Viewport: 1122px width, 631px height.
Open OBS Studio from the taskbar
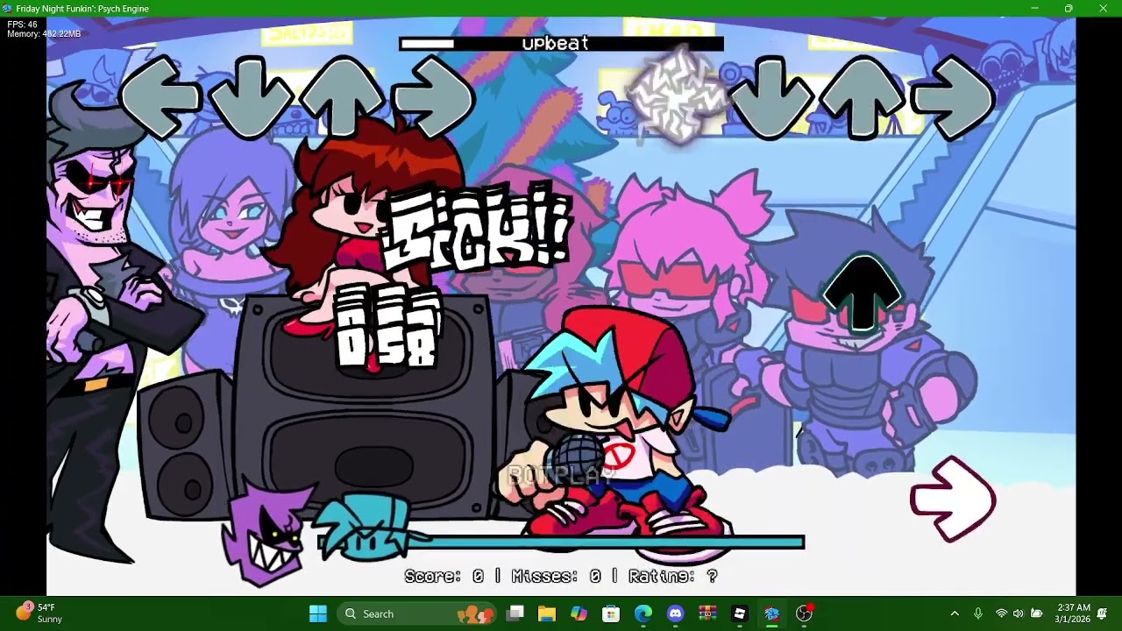click(x=804, y=613)
